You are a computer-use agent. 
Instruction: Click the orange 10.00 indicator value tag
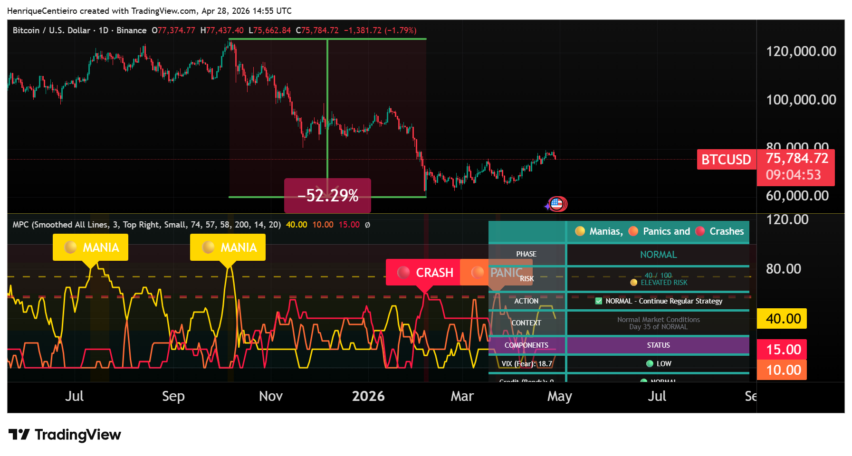[782, 370]
